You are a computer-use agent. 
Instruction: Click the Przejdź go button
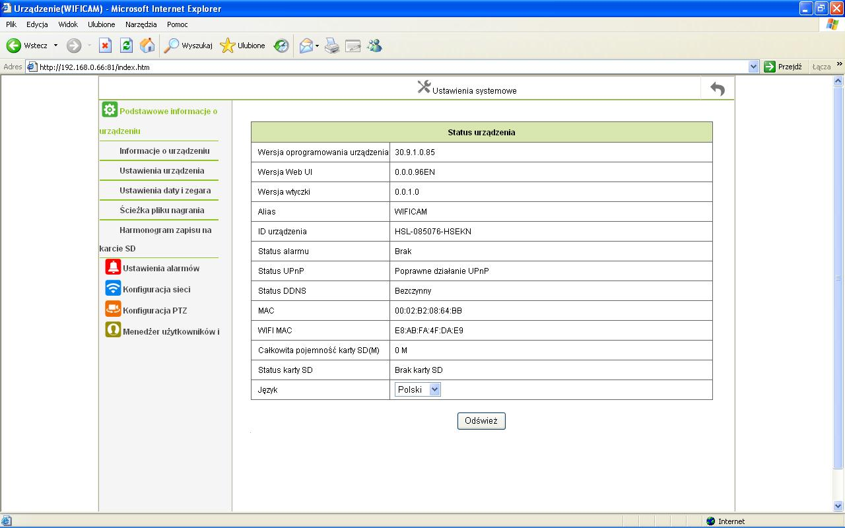tap(783, 67)
